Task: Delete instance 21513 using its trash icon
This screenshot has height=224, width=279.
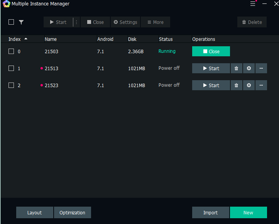Action: tap(236, 68)
